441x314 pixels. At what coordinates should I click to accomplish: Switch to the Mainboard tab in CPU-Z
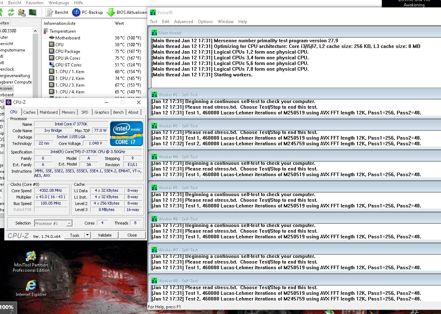tap(49, 112)
